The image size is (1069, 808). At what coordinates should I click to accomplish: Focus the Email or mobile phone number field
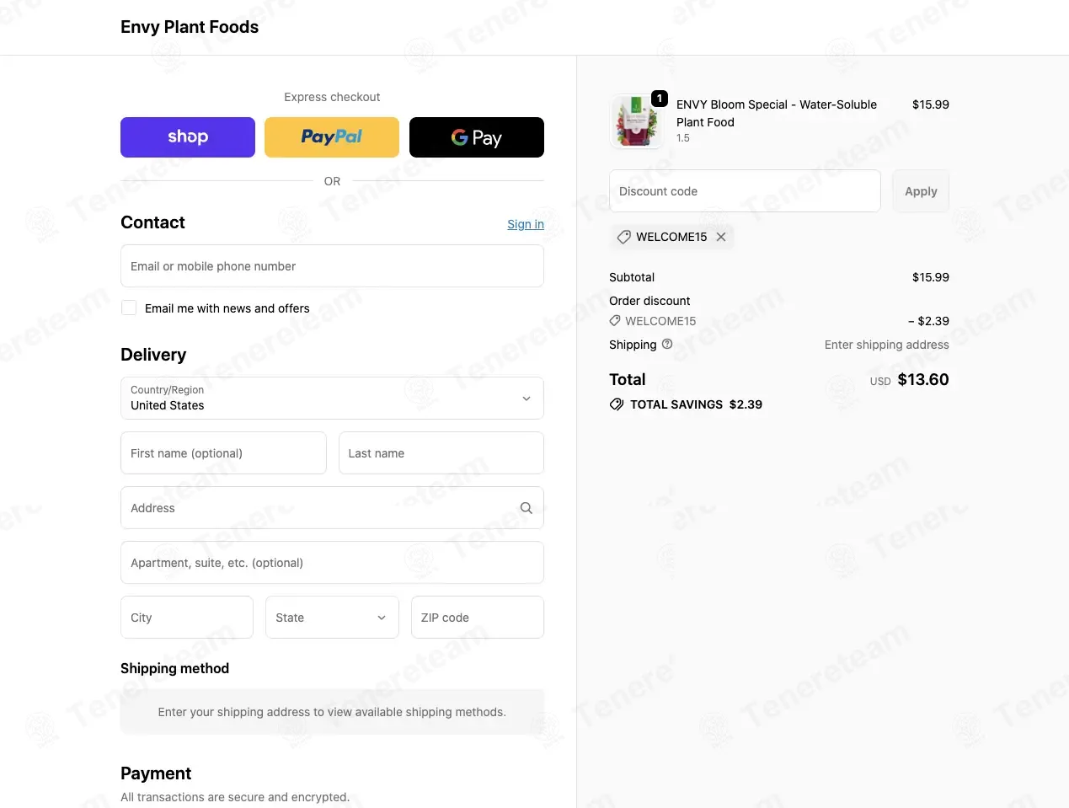(x=332, y=266)
